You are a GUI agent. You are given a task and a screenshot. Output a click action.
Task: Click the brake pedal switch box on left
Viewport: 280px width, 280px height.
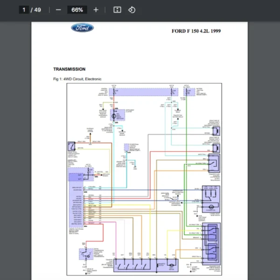point(71,146)
